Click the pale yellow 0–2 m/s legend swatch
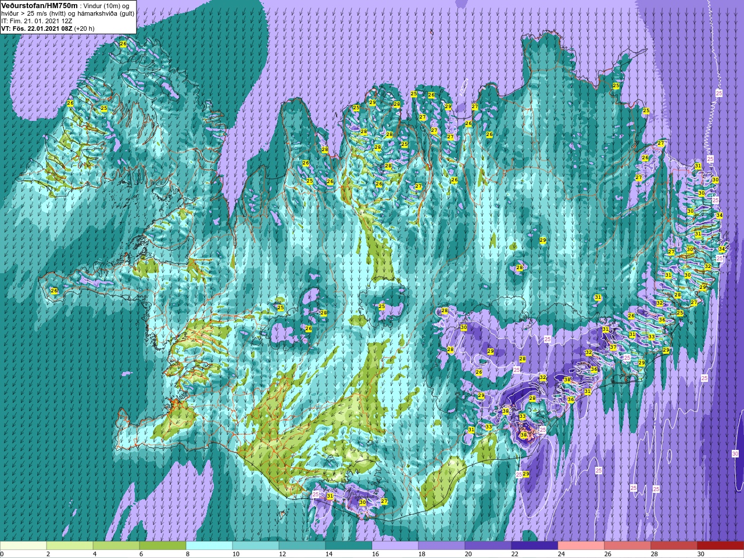The image size is (744, 558). [x=23, y=546]
